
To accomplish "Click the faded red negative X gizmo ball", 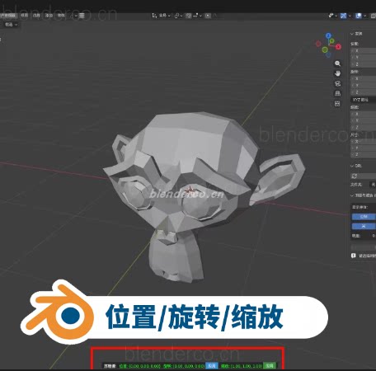I will pos(318,44).
